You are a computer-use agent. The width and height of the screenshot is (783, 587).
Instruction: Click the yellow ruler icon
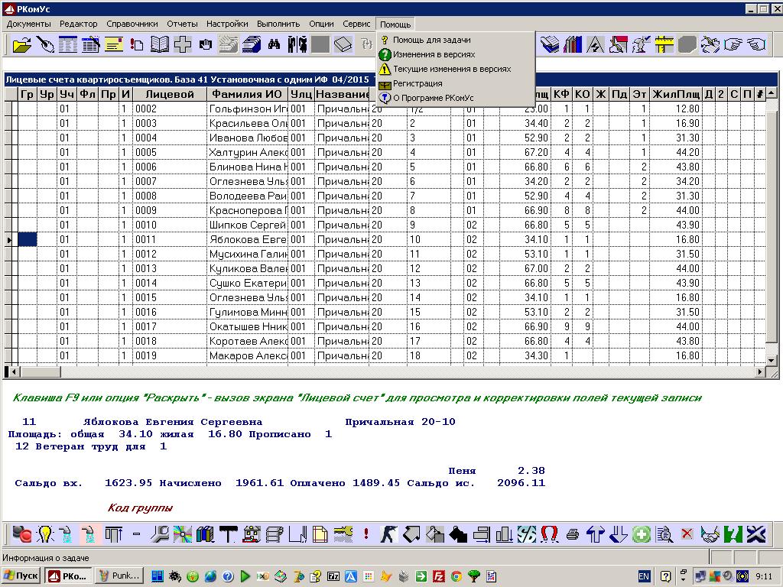point(664,44)
